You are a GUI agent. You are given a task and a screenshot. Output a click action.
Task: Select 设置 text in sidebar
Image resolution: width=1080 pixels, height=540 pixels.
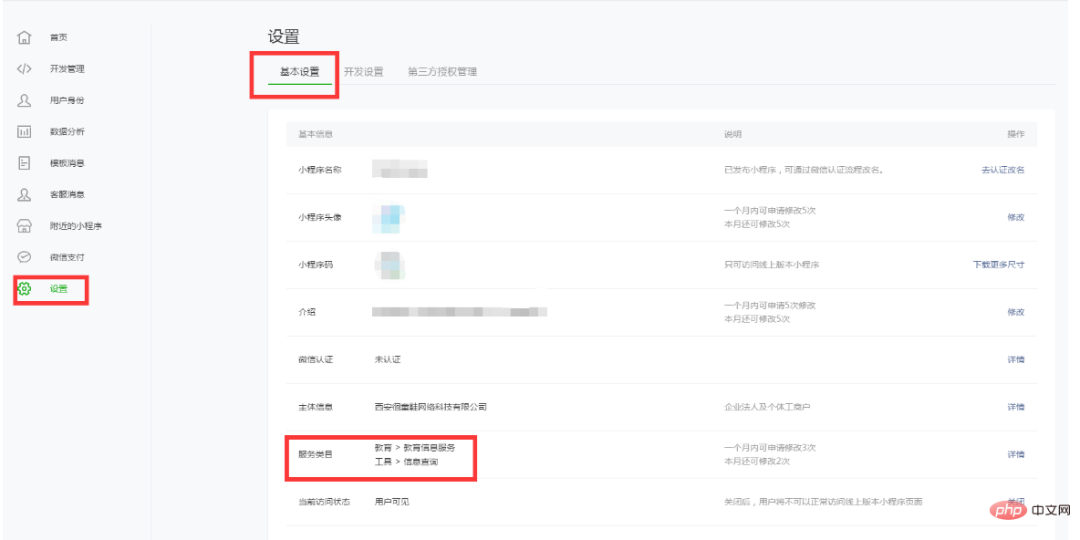[58, 288]
